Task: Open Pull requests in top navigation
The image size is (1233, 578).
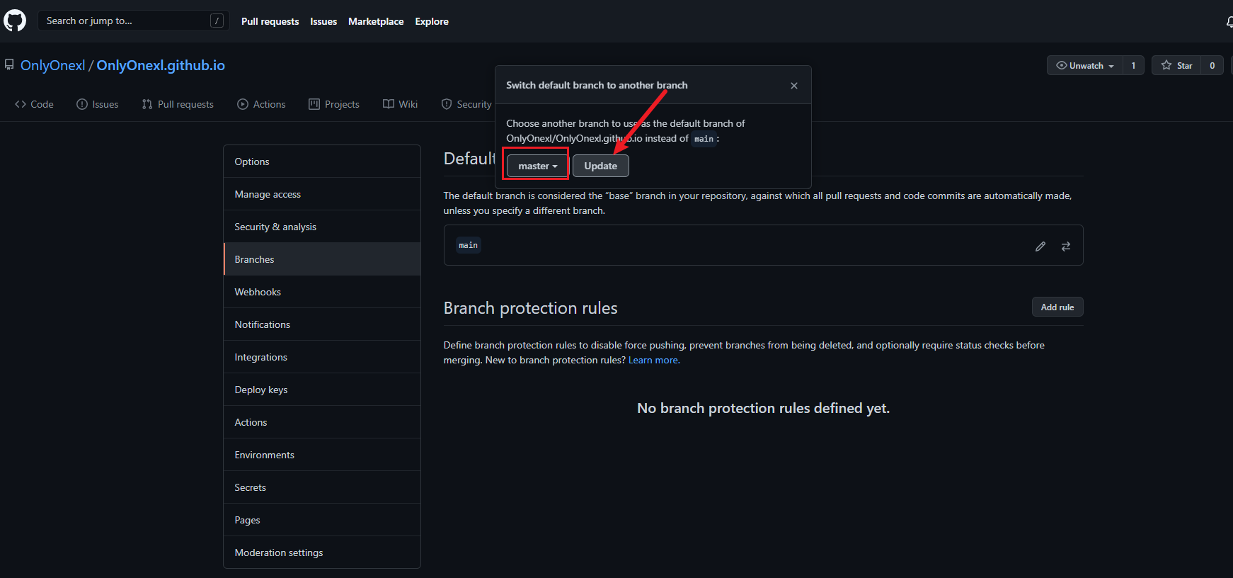Action: [x=270, y=21]
